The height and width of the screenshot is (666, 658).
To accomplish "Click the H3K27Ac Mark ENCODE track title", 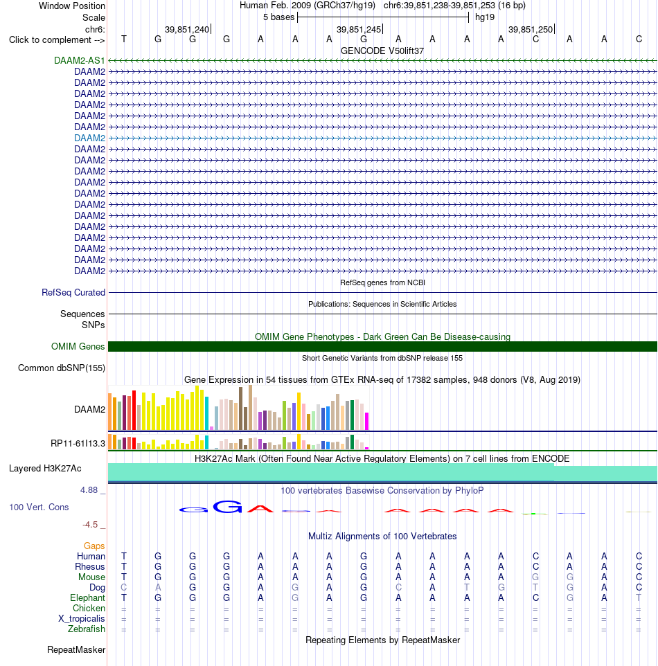I will [382, 459].
